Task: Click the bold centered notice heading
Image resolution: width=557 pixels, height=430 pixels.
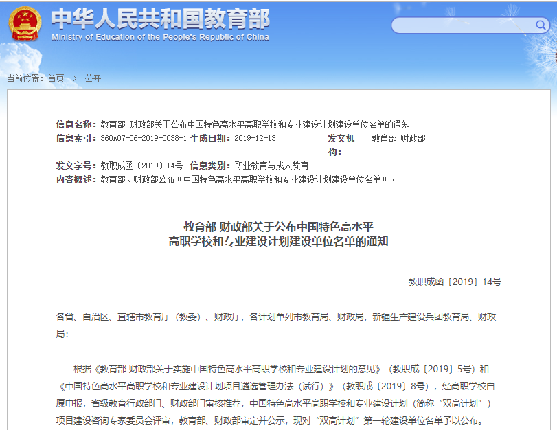Action: (x=278, y=234)
